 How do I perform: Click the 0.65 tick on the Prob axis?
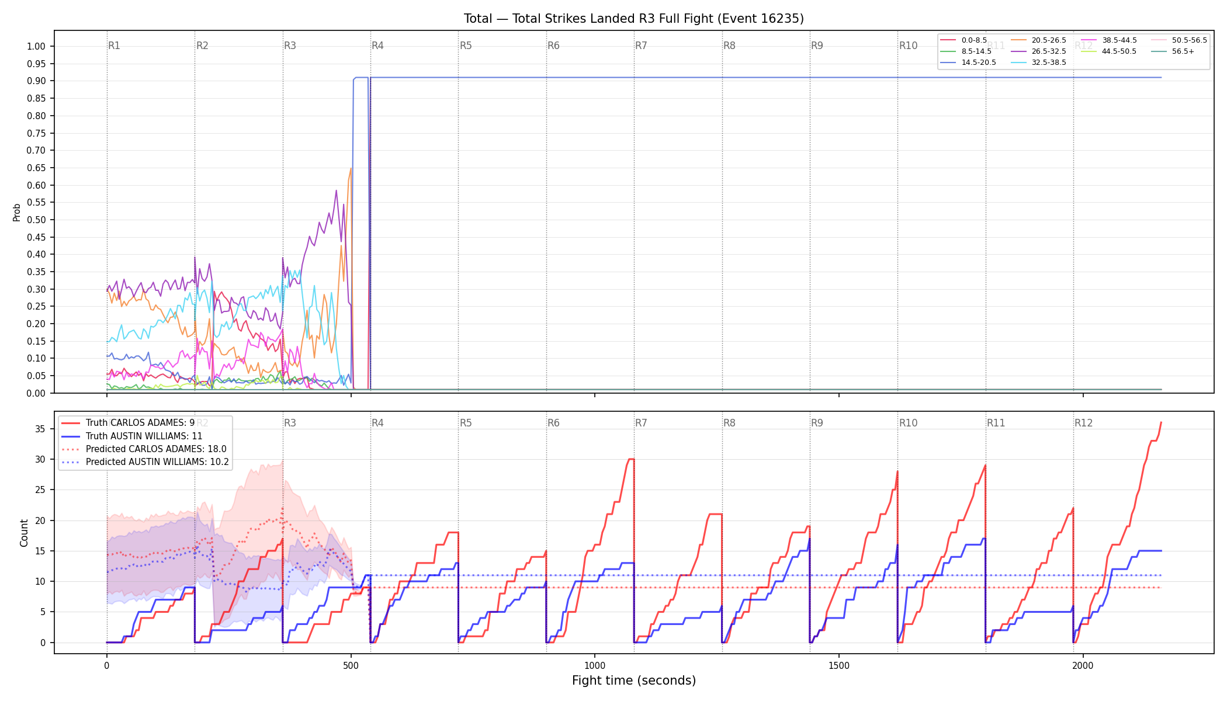coord(36,168)
